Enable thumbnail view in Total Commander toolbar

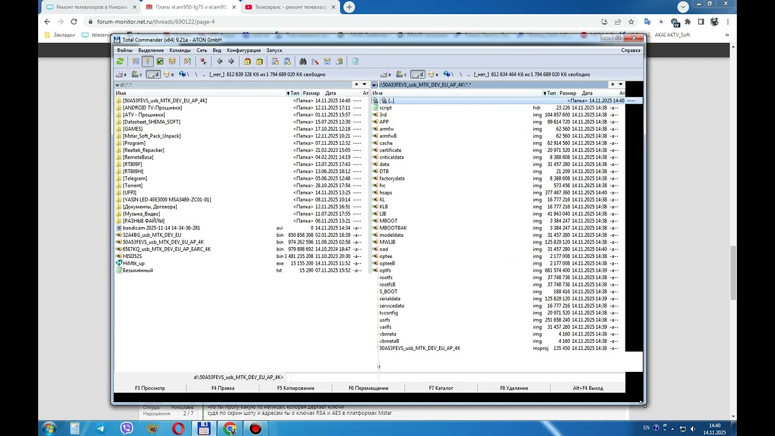point(160,61)
